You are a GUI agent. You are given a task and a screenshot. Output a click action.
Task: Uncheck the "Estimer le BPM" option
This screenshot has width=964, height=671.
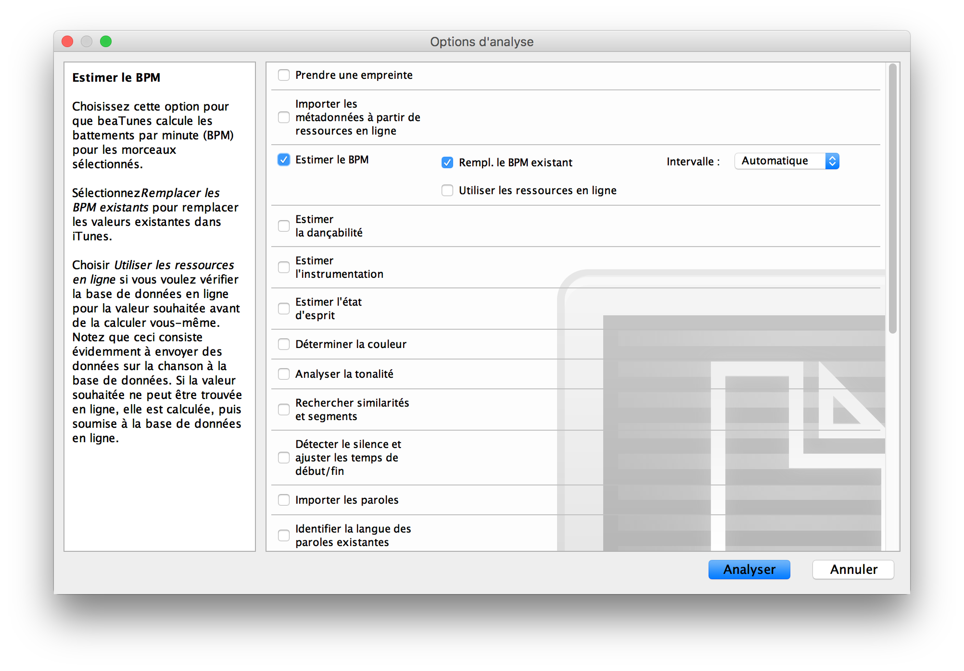click(x=283, y=160)
